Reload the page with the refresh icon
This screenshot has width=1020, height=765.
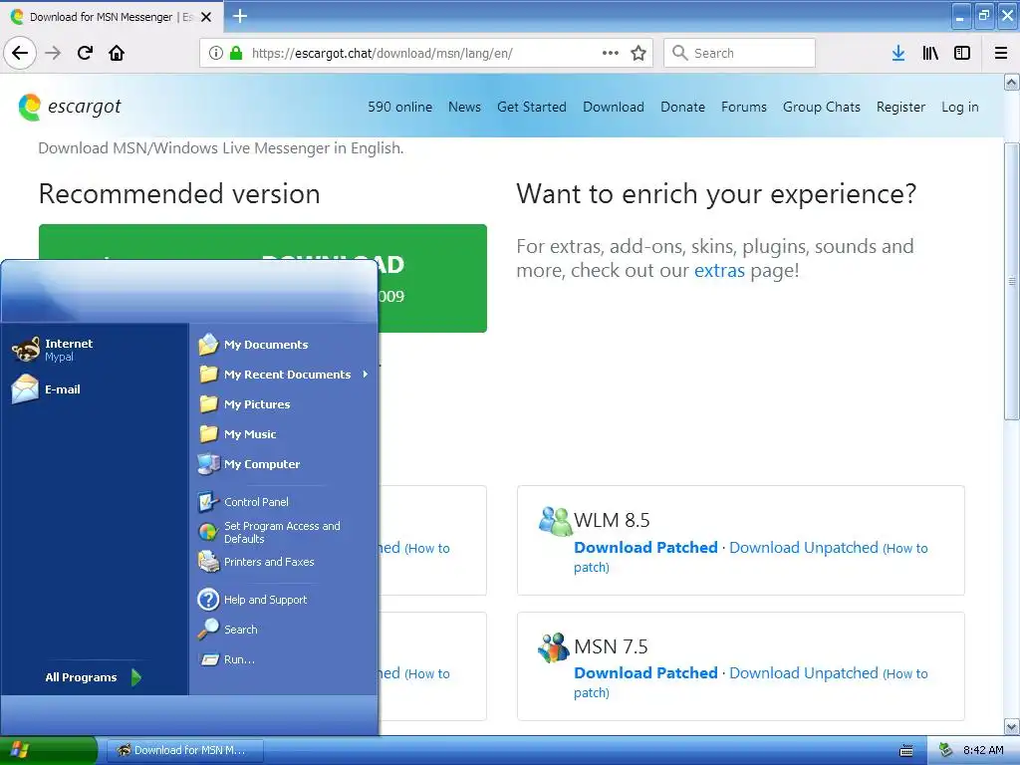(85, 53)
